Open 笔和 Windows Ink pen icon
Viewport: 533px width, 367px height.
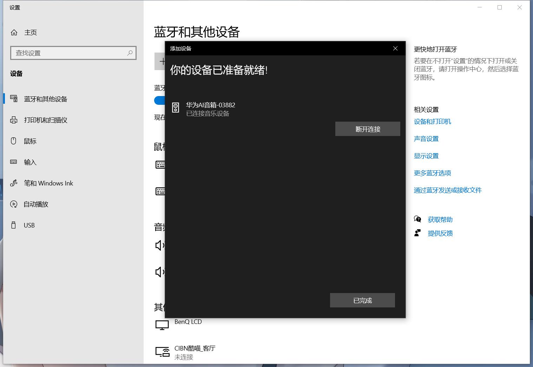point(14,183)
